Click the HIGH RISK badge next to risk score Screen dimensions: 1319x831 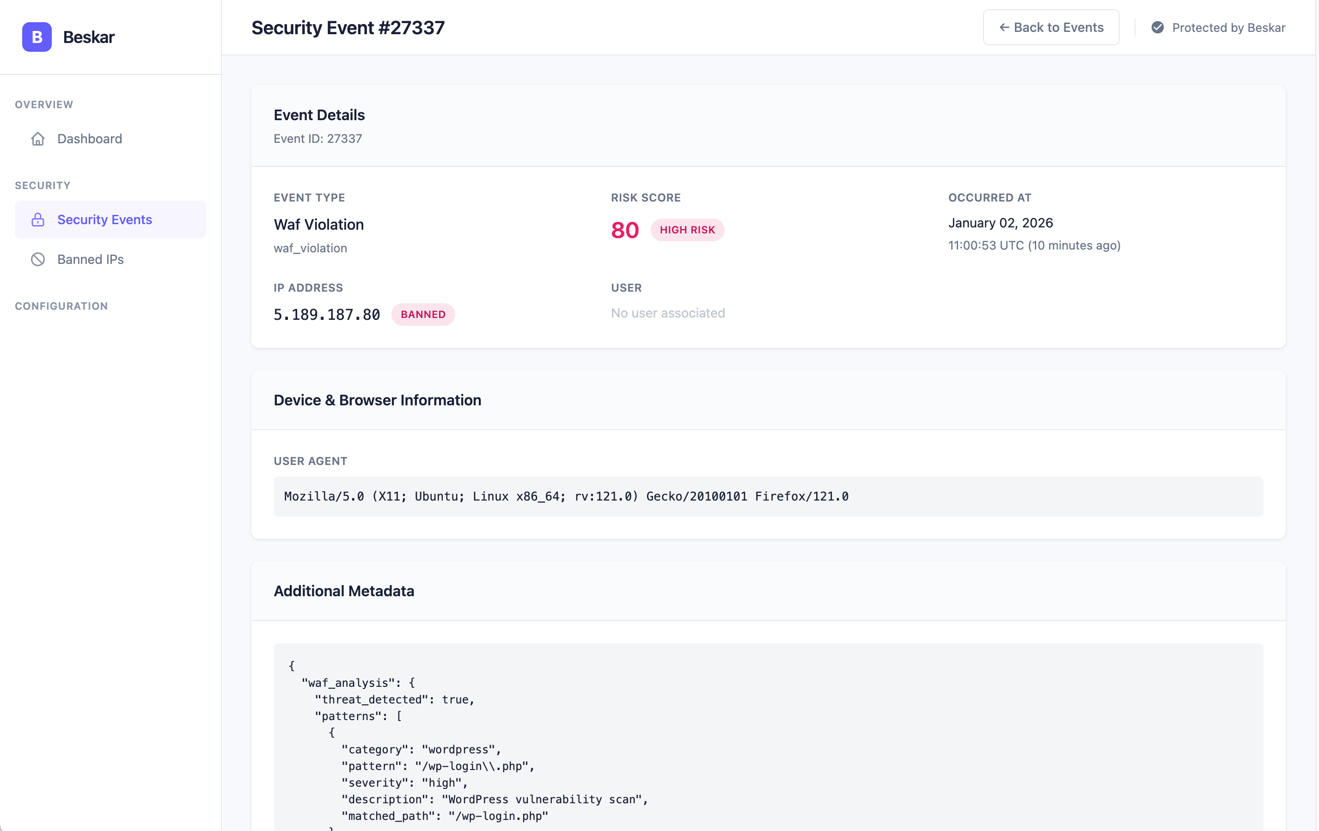[x=687, y=230]
